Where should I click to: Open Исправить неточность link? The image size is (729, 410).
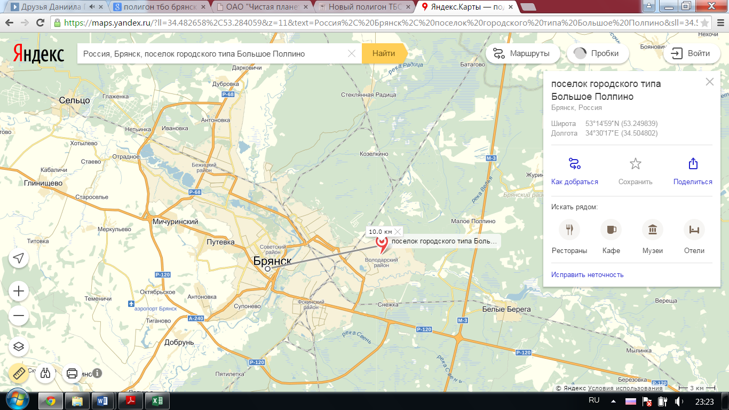[x=587, y=274]
